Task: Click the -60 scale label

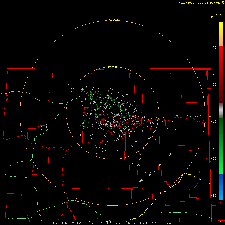Action: tap(214, 168)
